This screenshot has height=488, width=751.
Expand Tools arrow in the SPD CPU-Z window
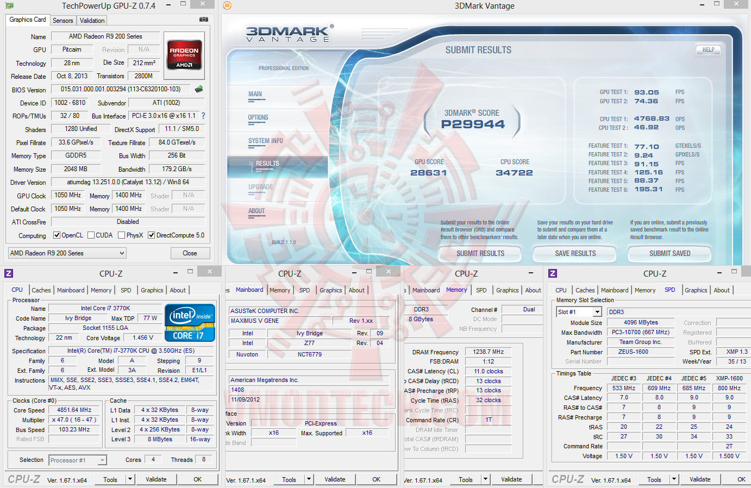(x=674, y=479)
